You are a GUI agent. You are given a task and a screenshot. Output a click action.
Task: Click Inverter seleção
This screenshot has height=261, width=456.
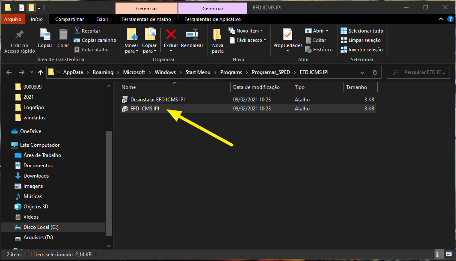[x=362, y=50]
